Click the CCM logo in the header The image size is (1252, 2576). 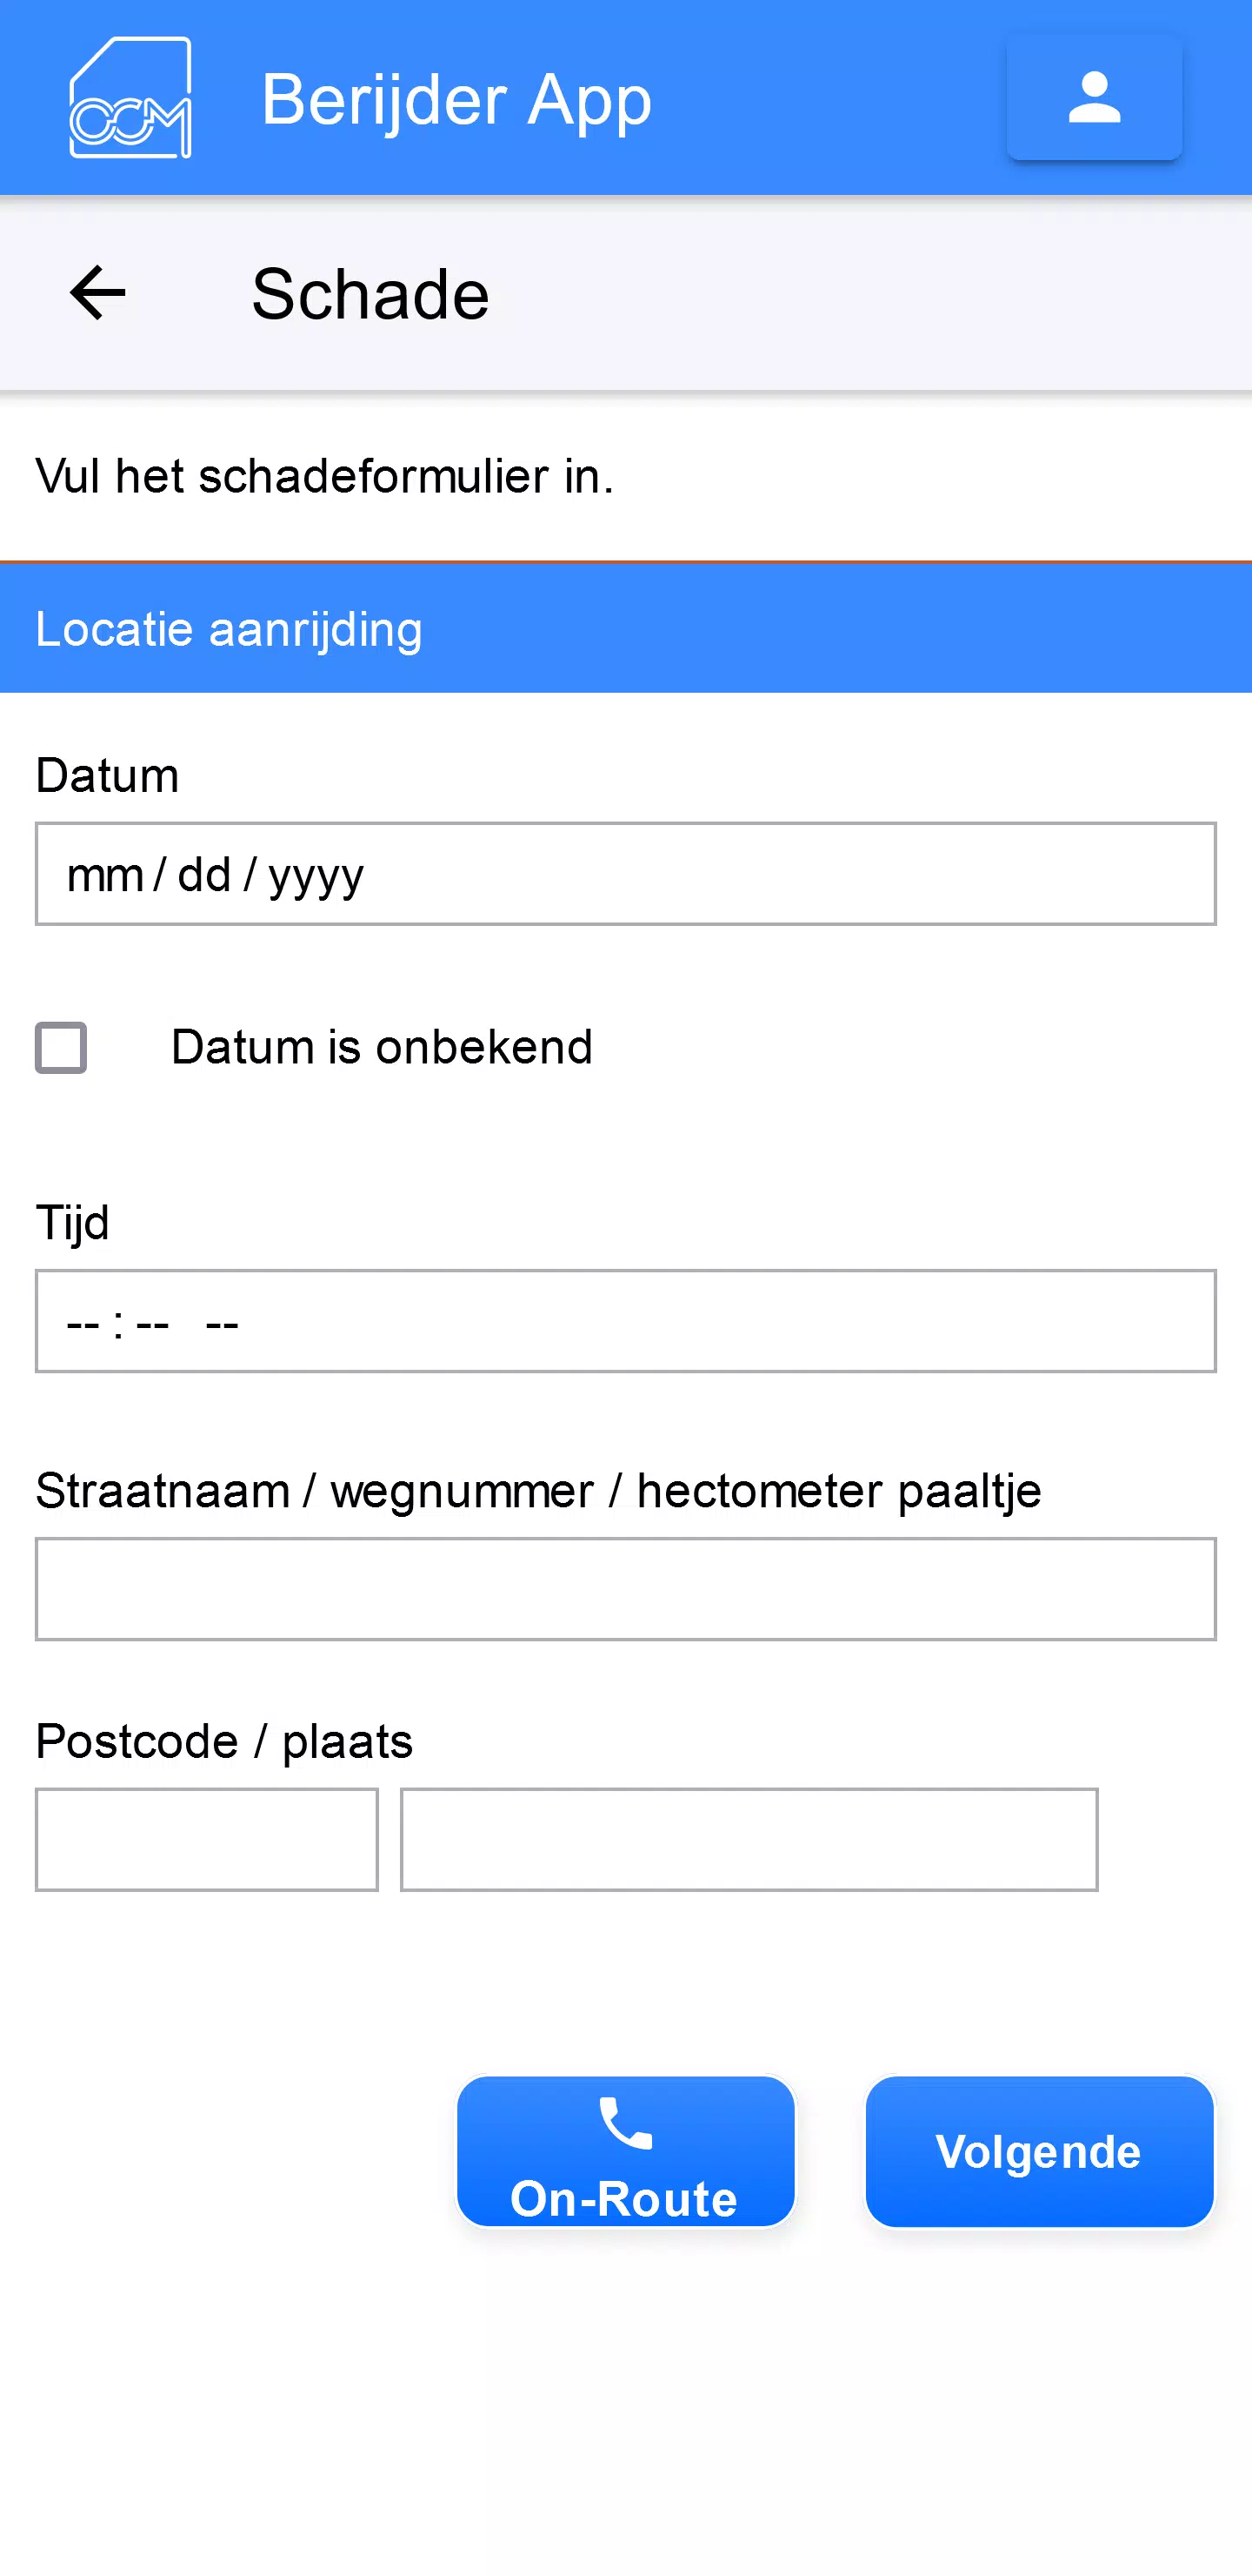[131, 95]
